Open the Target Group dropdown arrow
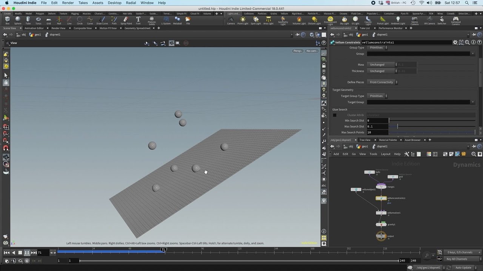Screen dimensions: 483x271 (x=472, y=102)
